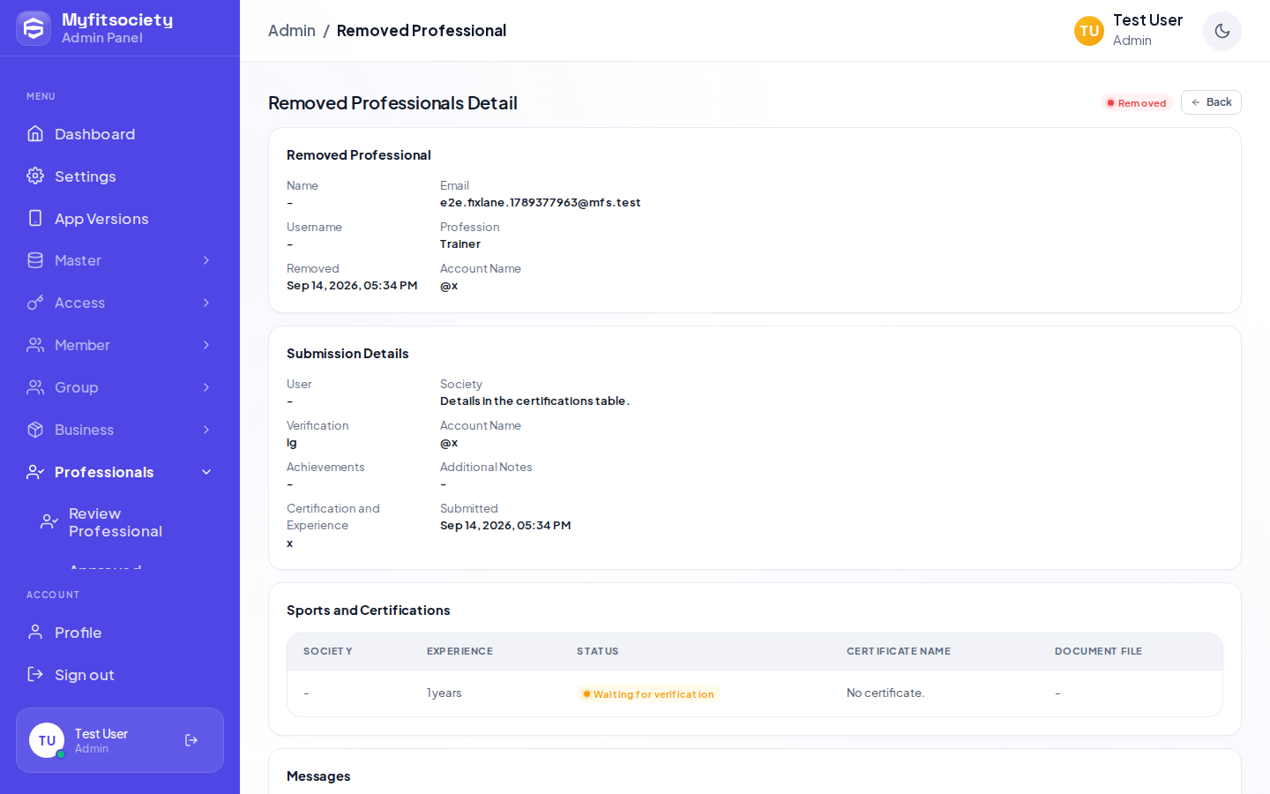Click Admin breadcrumb link
This screenshot has width=1270, height=794.
(x=292, y=31)
